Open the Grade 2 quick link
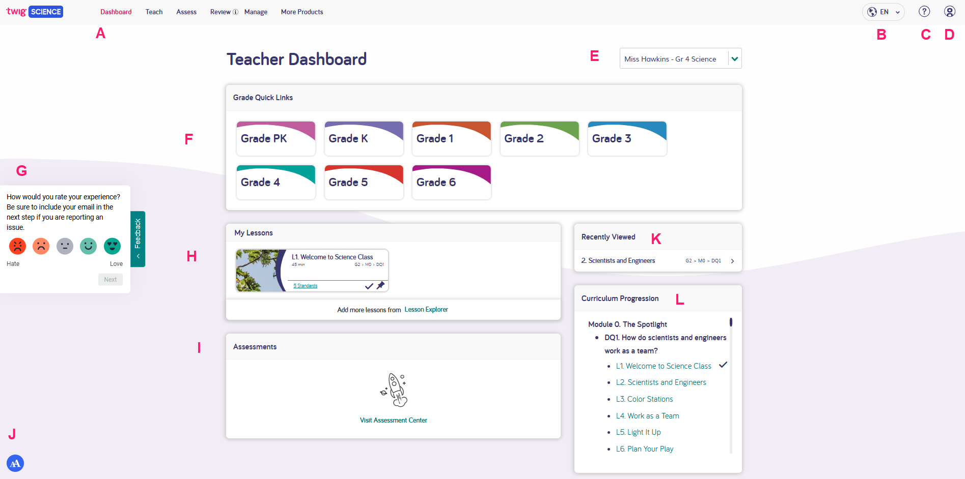The image size is (965, 479). click(540, 138)
